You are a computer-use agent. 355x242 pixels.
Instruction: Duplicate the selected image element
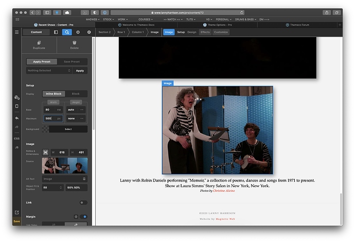[x=39, y=45]
